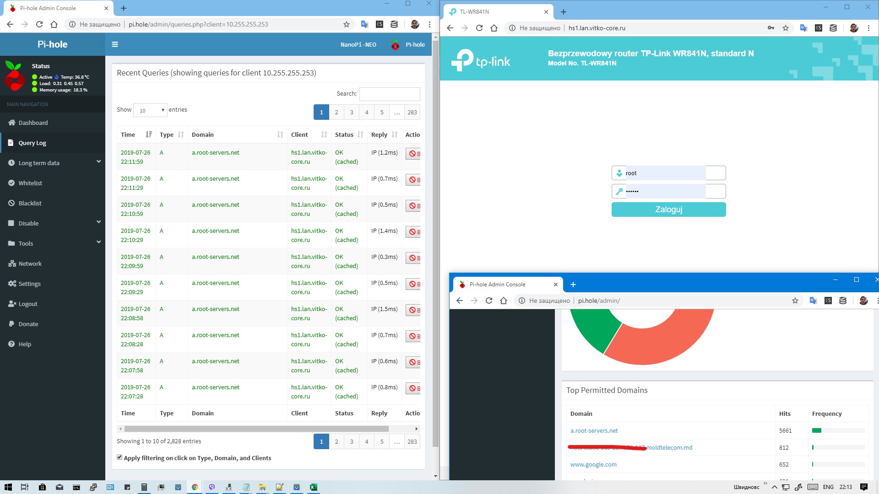
Task: Click the Zaloguj login button
Action: (x=668, y=209)
